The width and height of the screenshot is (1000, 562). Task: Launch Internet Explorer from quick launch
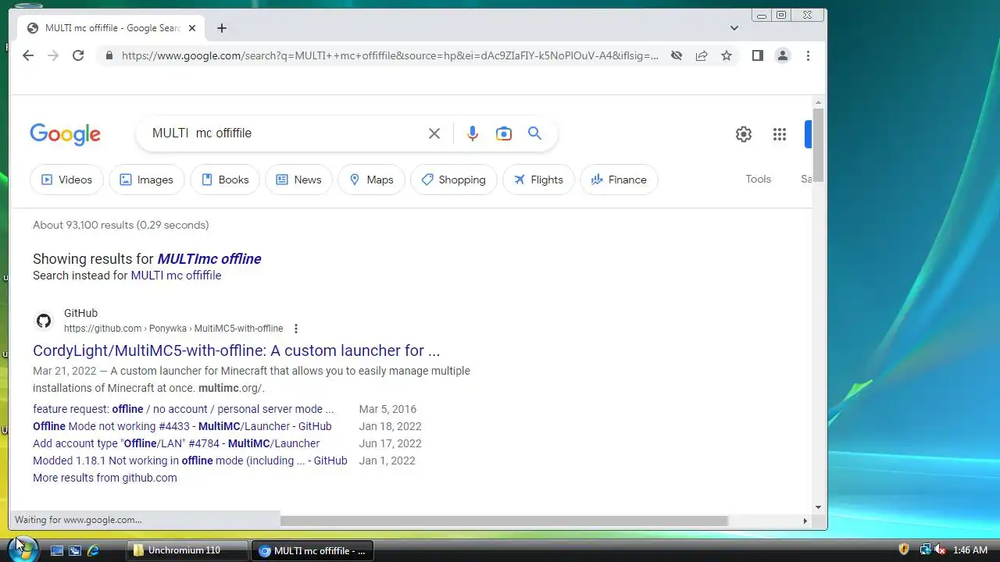[x=93, y=550]
